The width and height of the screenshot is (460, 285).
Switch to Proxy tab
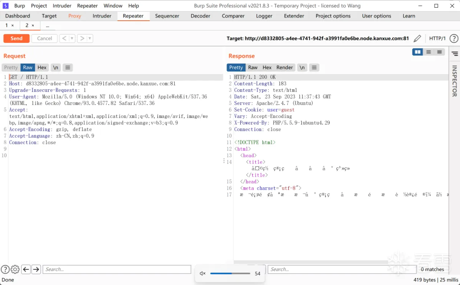[x=75, y=16]
